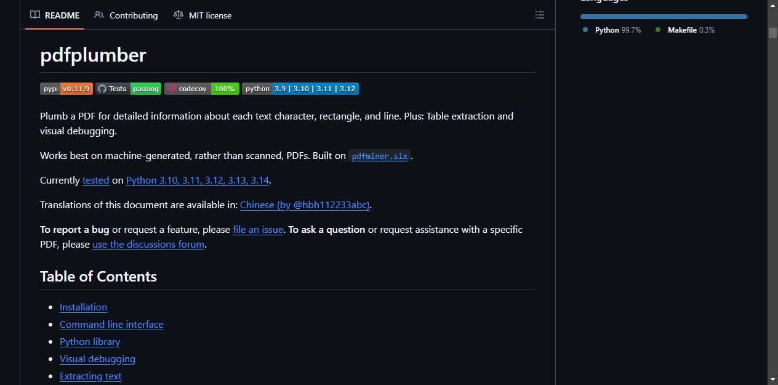Click the scales icon beside MIT license
Screen dimensions: 778x385
178,15
